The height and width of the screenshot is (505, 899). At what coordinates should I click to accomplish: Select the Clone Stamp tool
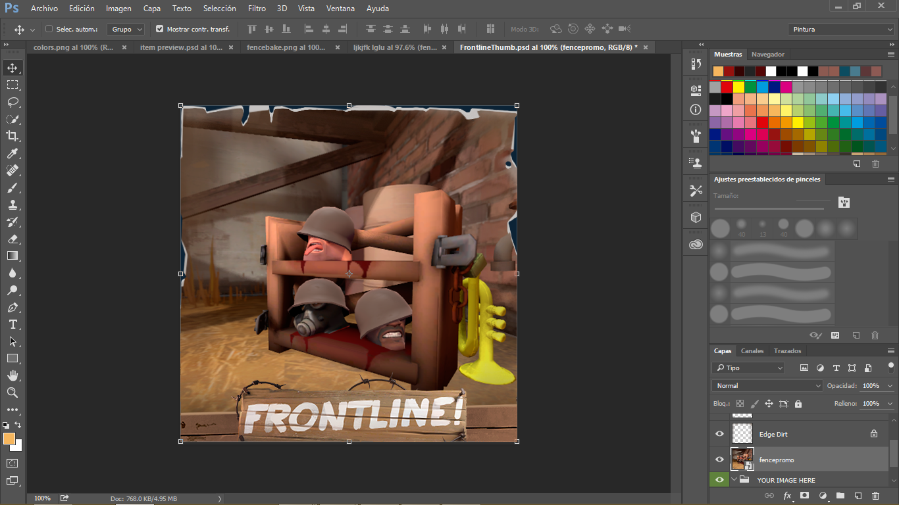[x=13, y=204]
